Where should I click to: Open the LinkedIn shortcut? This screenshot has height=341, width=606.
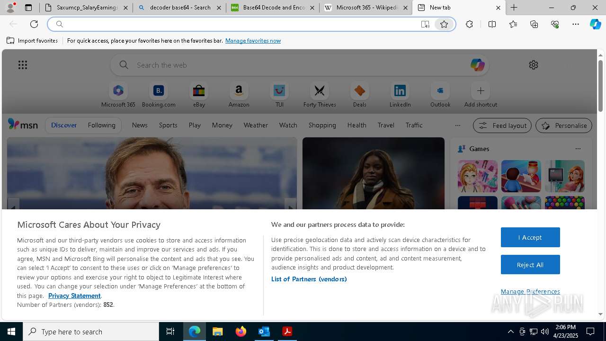pyautogui.click(x=400, y=95)
